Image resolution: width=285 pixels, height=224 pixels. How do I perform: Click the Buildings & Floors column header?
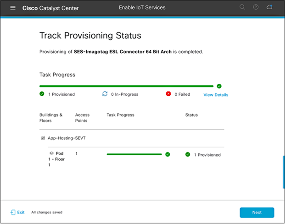click(x=51, y=118)
